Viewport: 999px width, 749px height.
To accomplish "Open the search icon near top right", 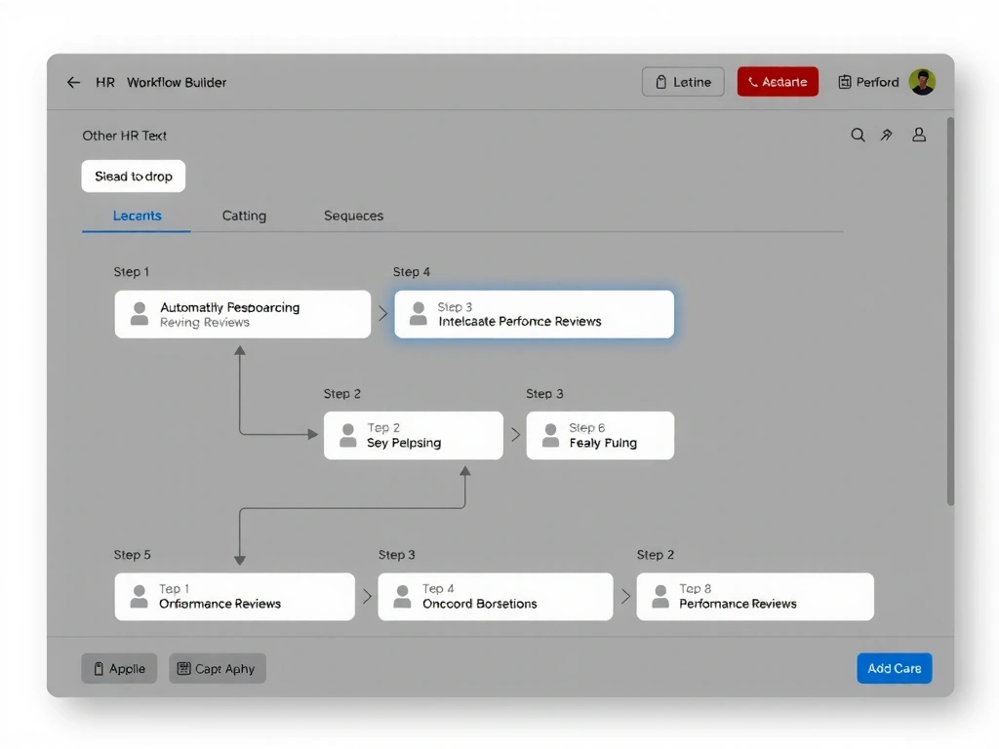I will tap(858, 135).
